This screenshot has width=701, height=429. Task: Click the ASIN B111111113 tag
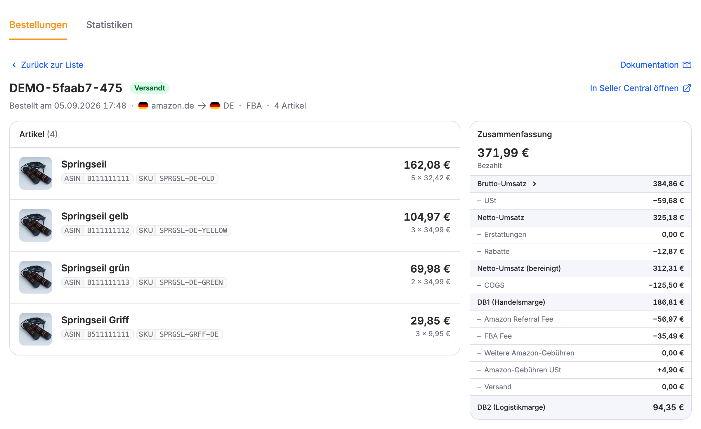point(97,282)
